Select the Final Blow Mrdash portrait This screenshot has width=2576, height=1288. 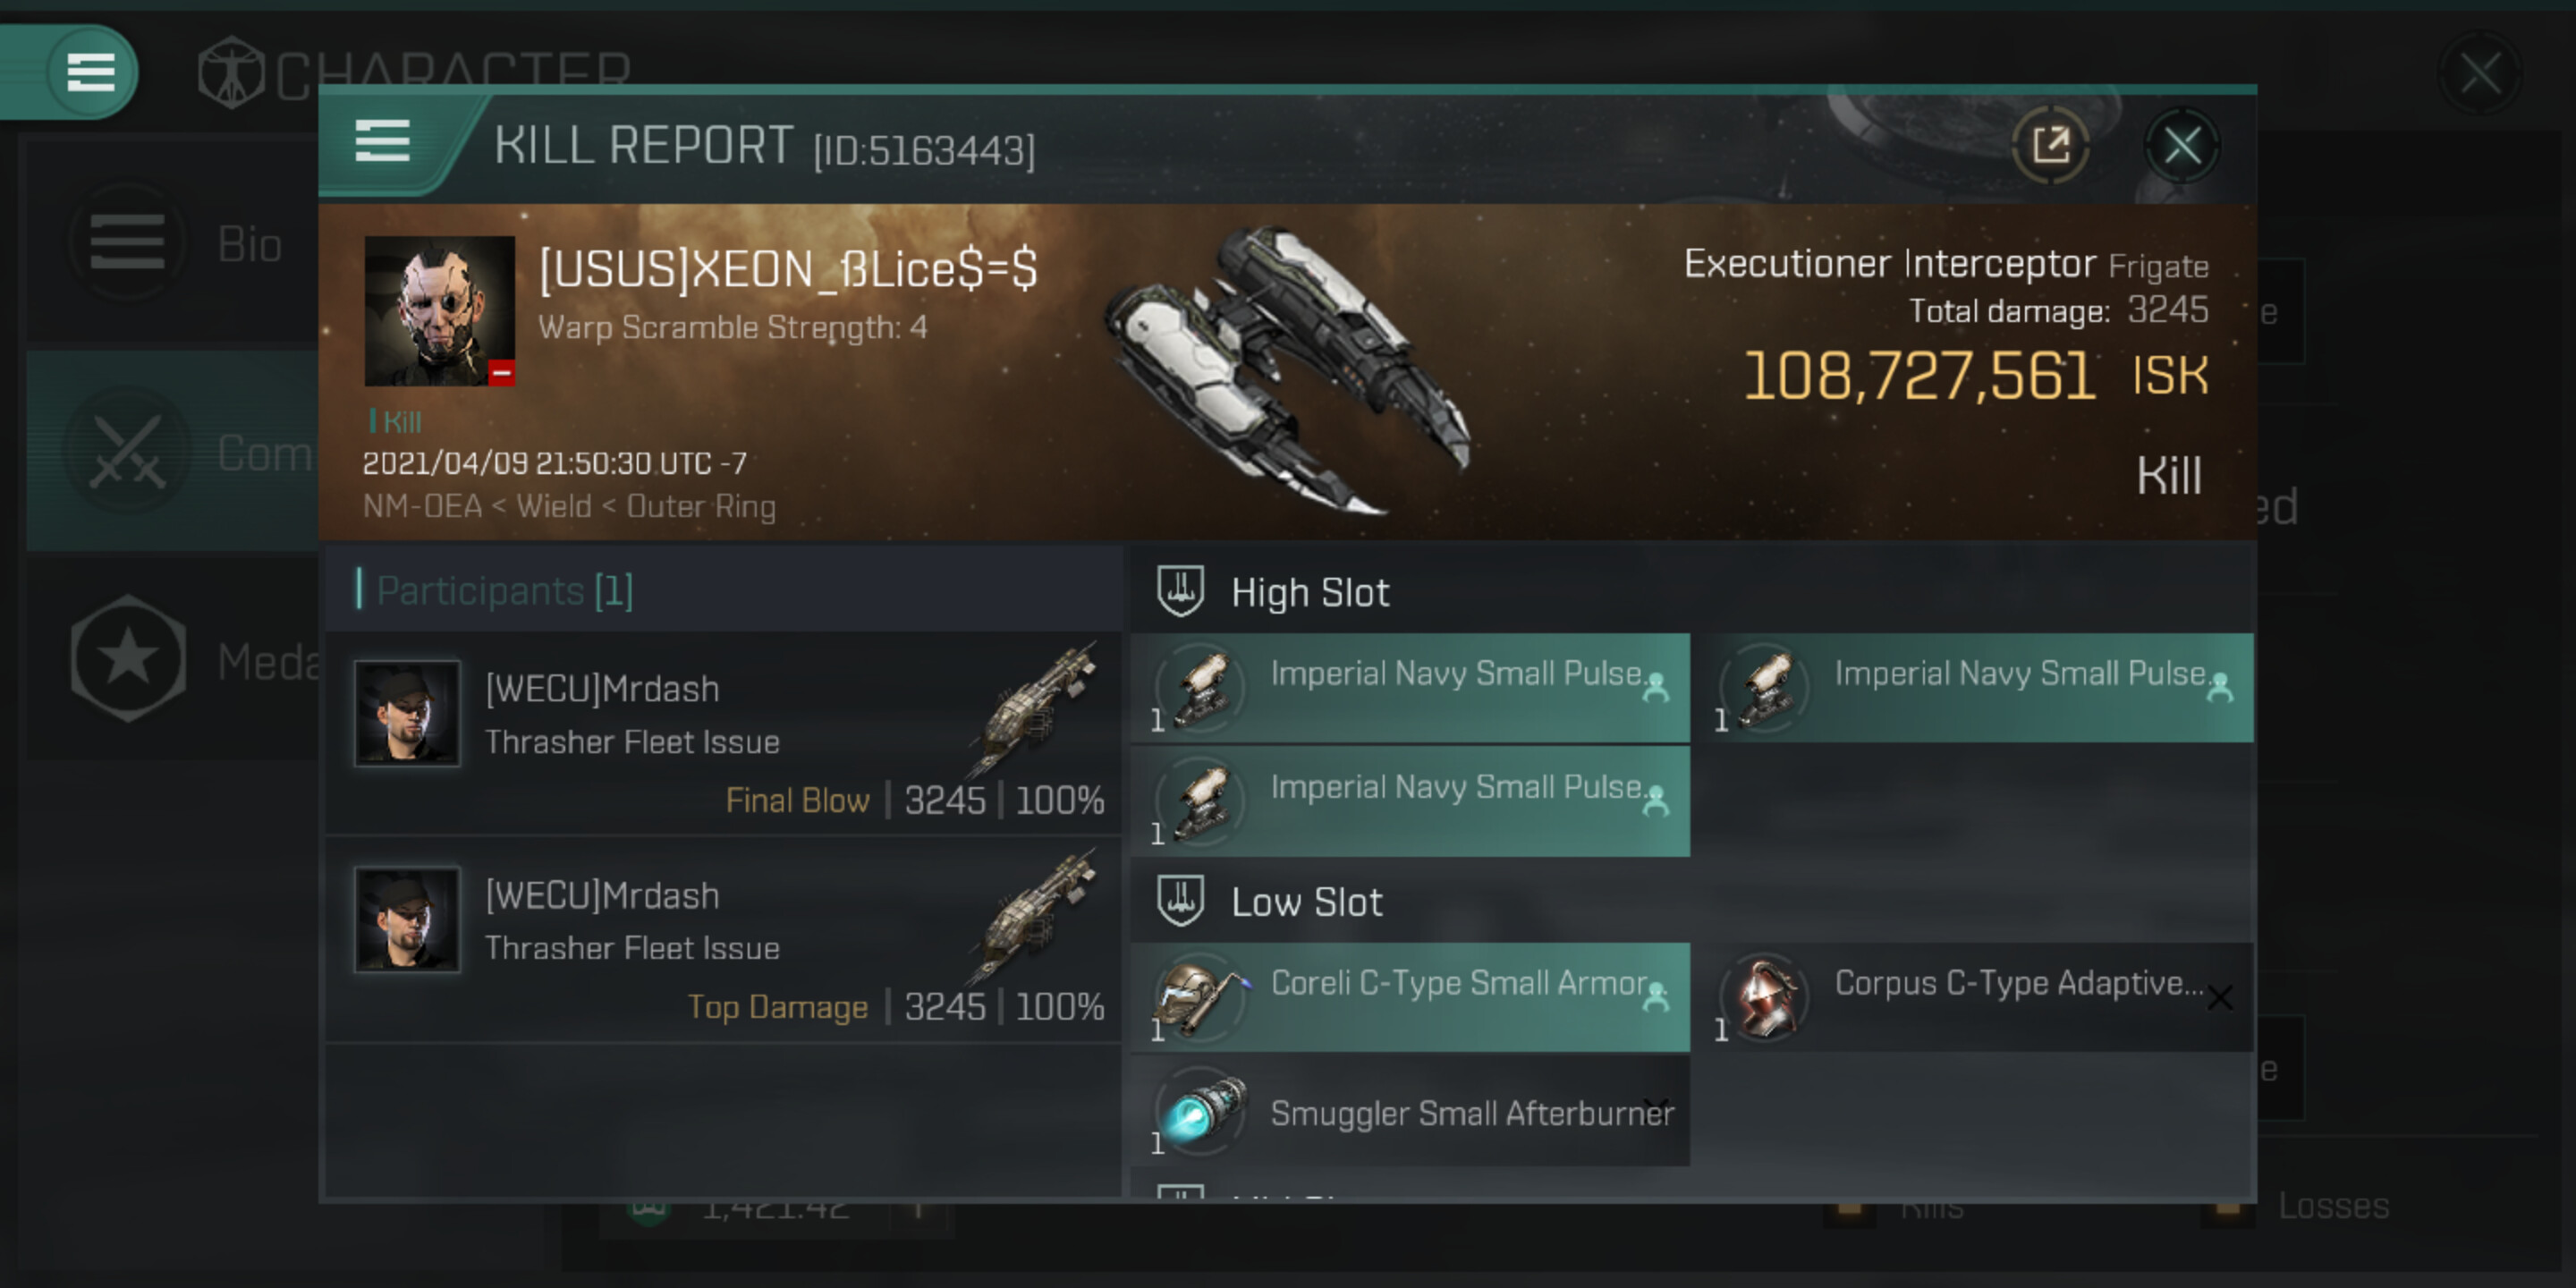coord(407,713)
